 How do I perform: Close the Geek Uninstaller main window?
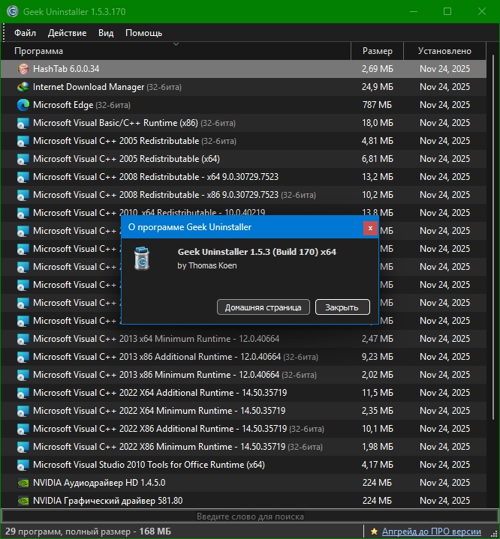[x=482, y=11]
